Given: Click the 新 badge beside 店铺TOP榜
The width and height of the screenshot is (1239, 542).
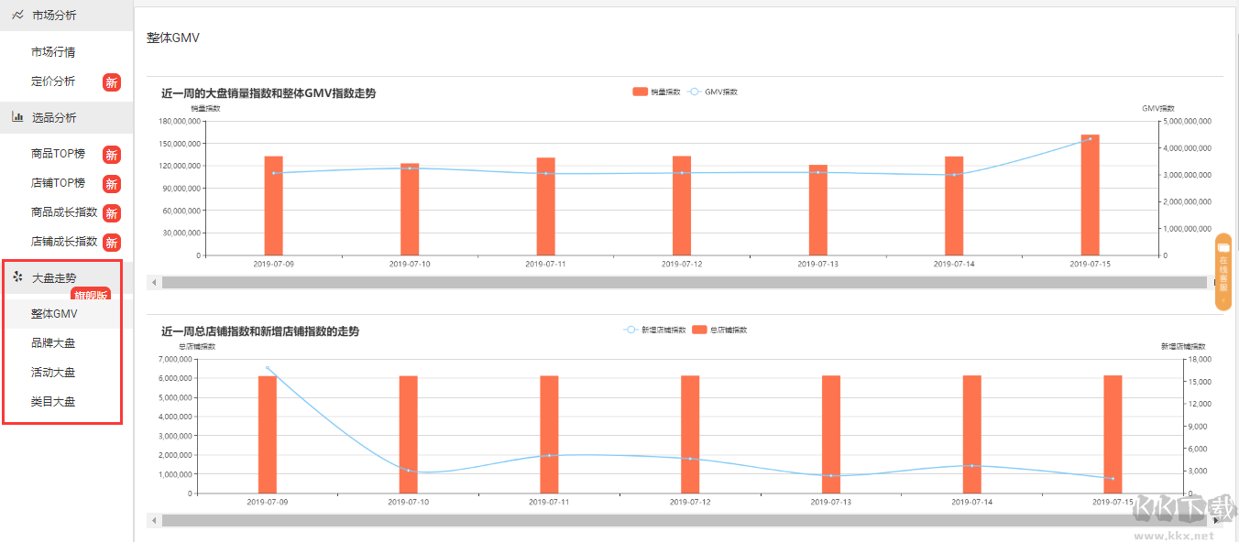Looking at the screenshot, I should click(111, 184).
